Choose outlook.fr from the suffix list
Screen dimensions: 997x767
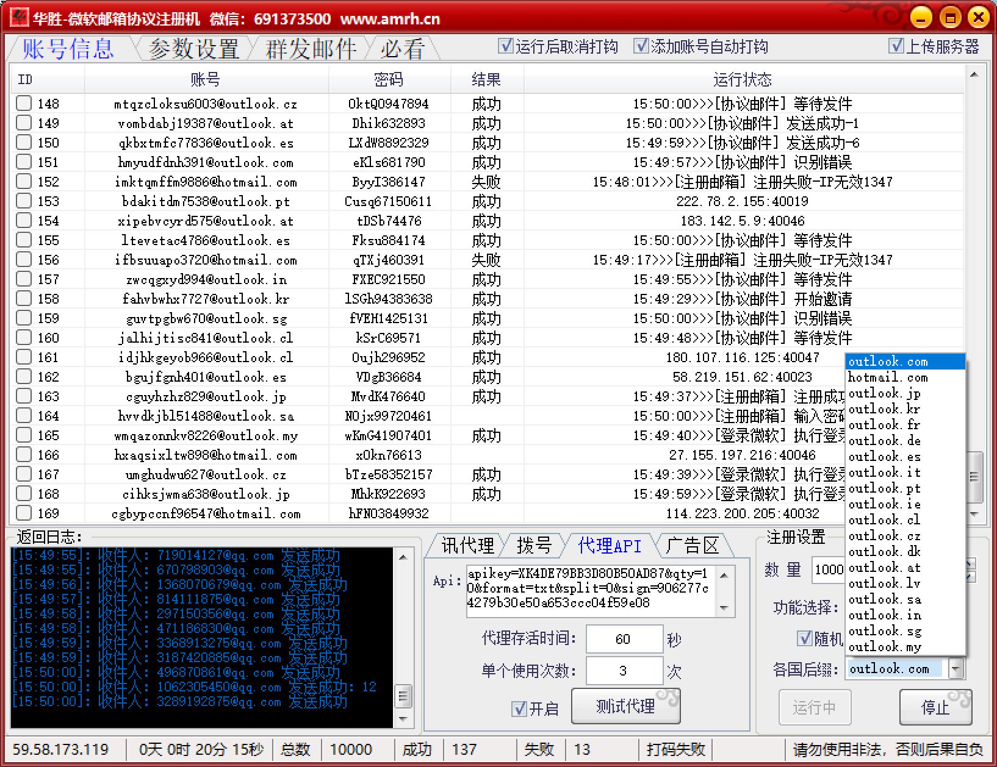905,425
